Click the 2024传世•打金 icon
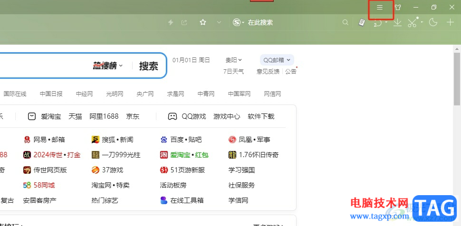The height and width of the screenshot is (226, 461). point(27,155)
